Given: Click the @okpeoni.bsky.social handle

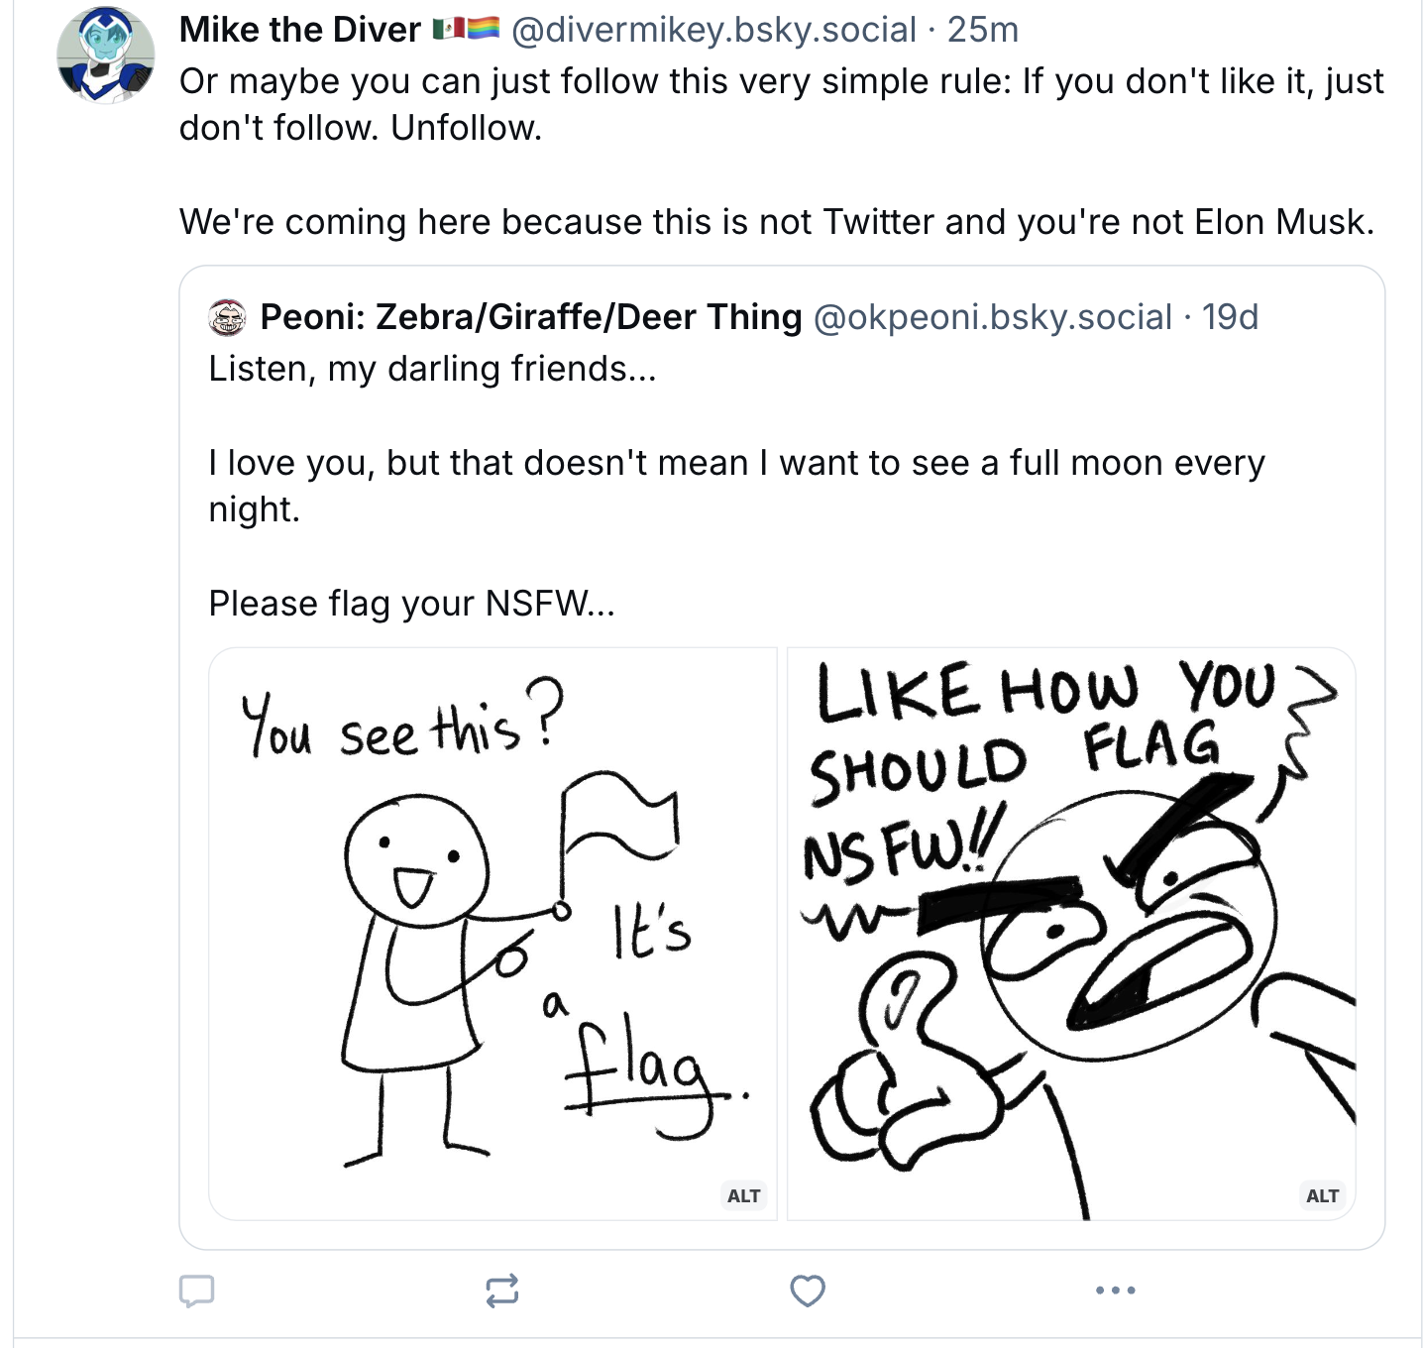Looking at the screenshot, I should click(x=992, y=317).
